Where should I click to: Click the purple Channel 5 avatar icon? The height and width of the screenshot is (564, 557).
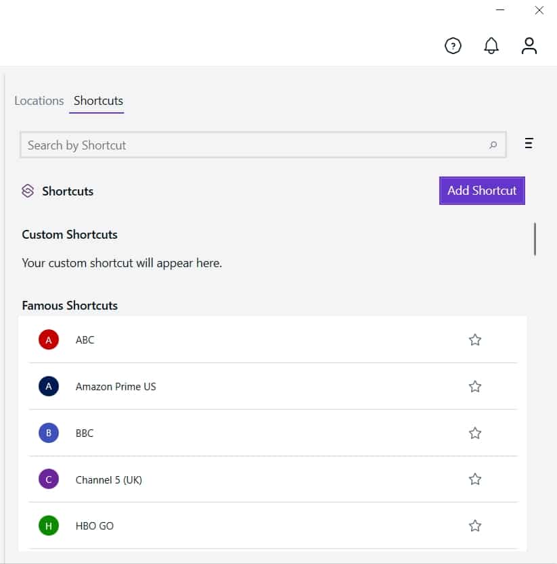coord(49,479)
